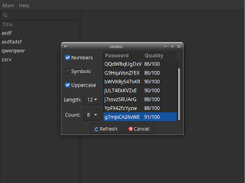Focus the search input field
Viewport: 245px width, 183px height.
coord(40,15)
